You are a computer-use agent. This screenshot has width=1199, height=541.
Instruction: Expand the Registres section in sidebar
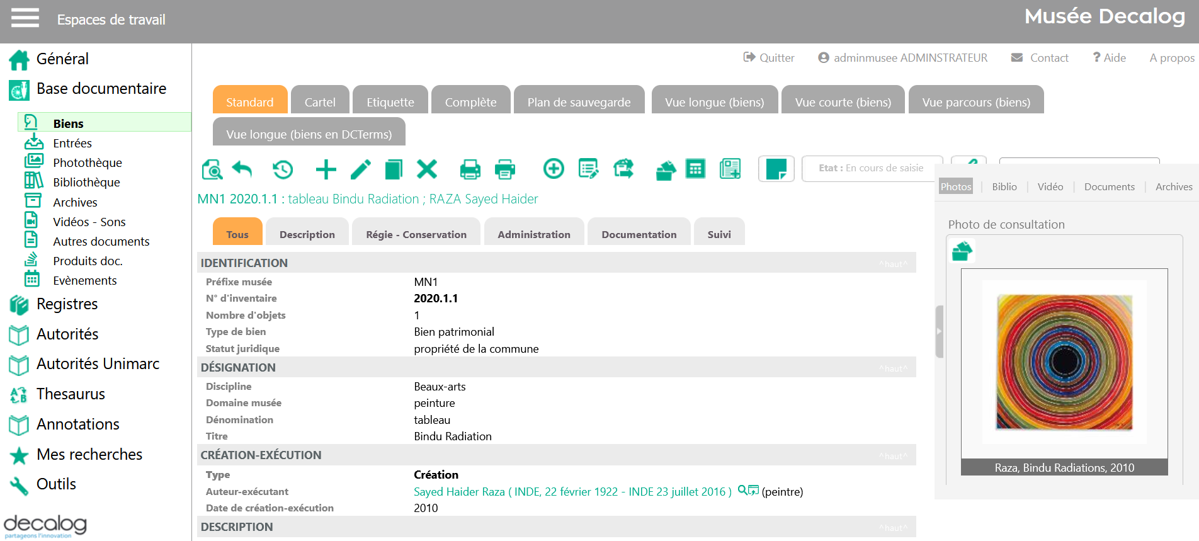[67, 304]
